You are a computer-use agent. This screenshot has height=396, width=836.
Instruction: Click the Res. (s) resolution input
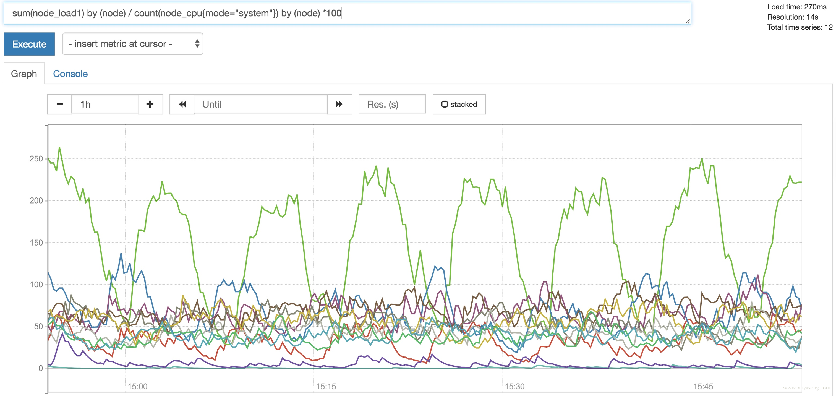click(x=392, y=104)
